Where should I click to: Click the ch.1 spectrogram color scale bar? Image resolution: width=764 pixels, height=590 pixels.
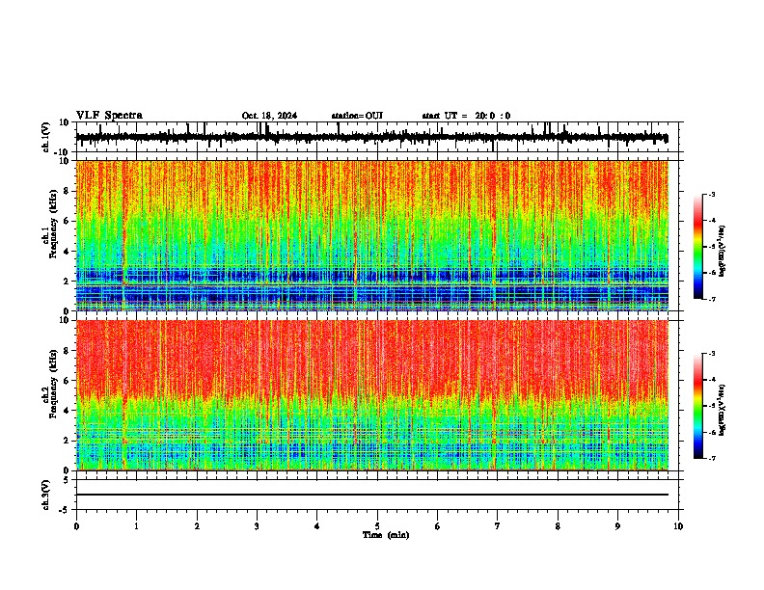pyautogui.click(x=698, y=247)
